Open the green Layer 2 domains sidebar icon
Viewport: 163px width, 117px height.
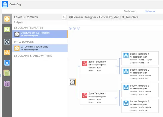[x=7, y=29]
